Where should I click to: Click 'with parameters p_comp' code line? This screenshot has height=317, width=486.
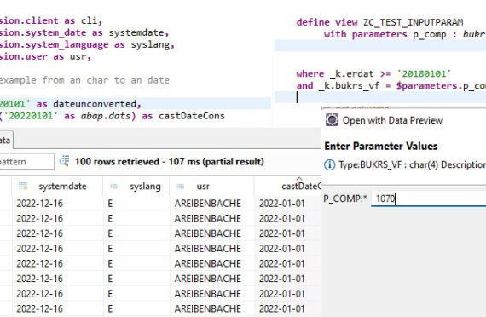tap(405, 34)
